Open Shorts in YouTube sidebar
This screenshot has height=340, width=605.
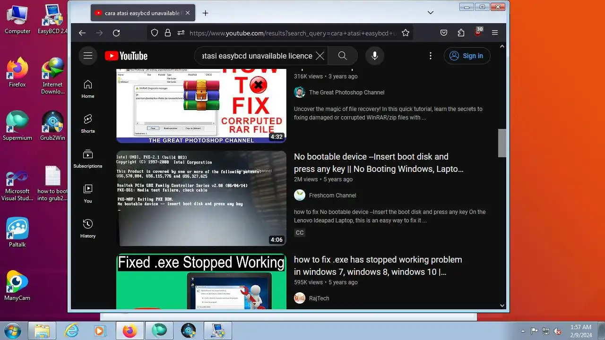coord(88,124)
